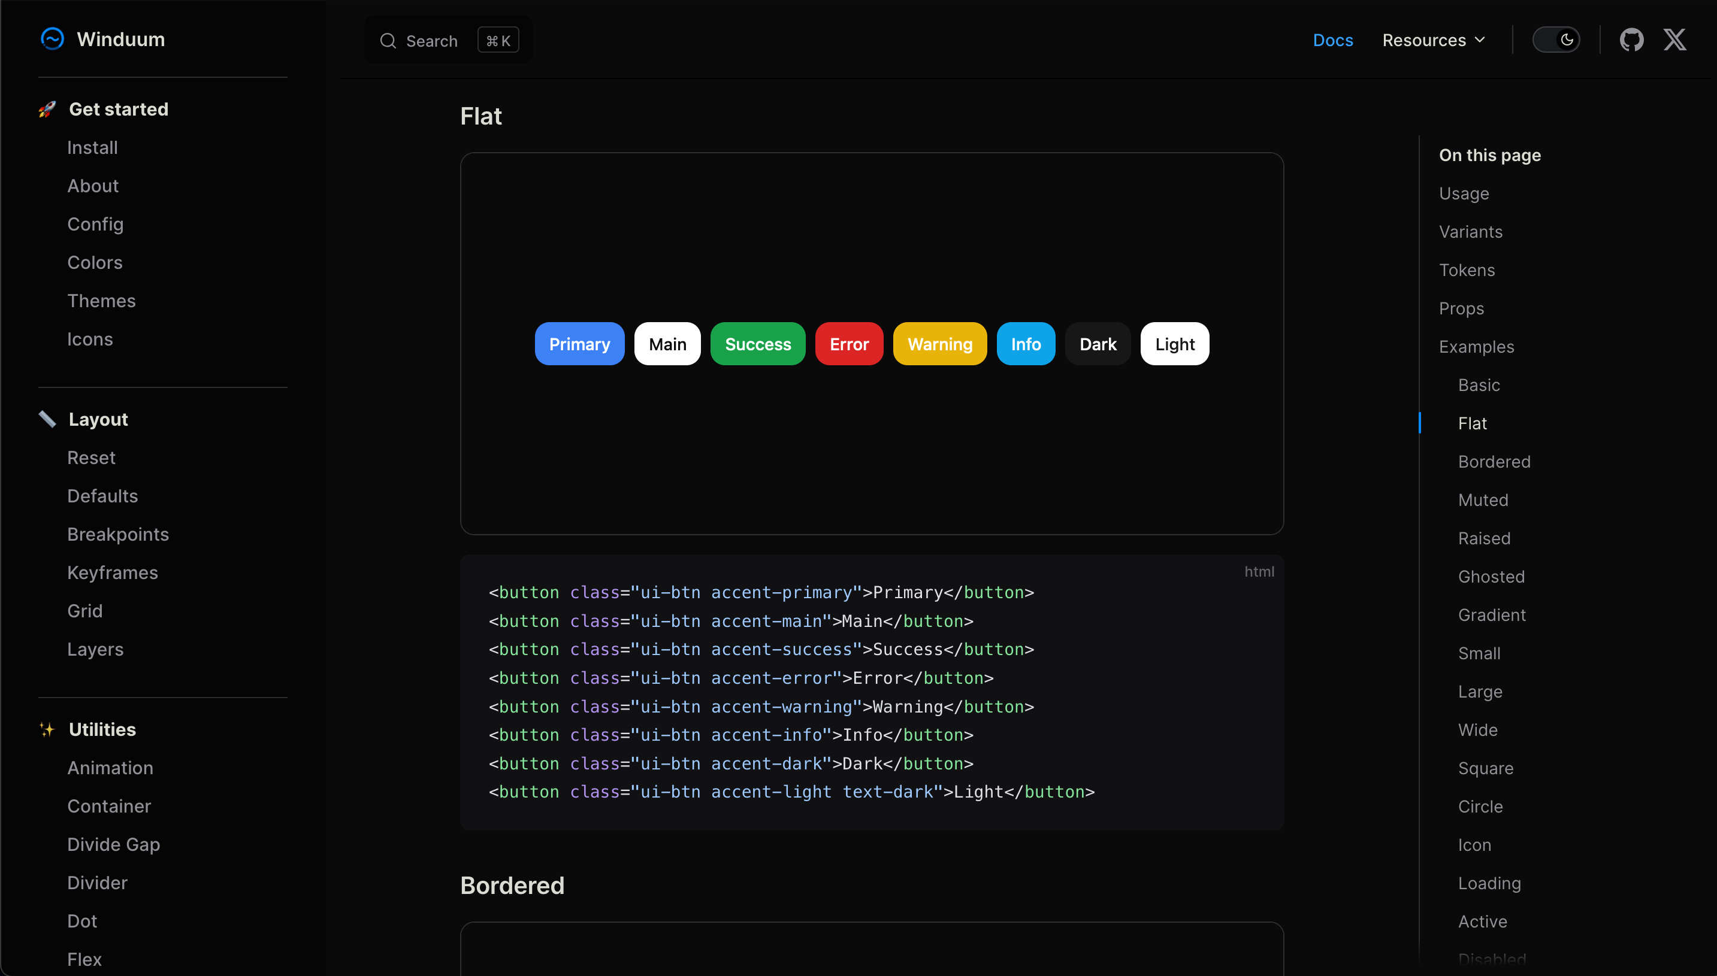Image resolution: width=1717 pixels, height=976 pixels.
Task: Click the Winduum logo icon
Action: (52, 39)
